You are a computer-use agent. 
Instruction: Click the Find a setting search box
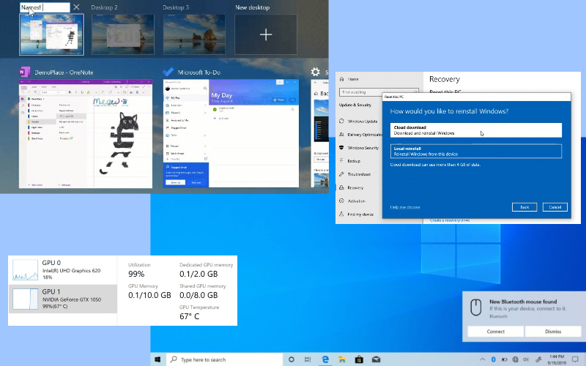pyautogui.click(x=379, y=92)
